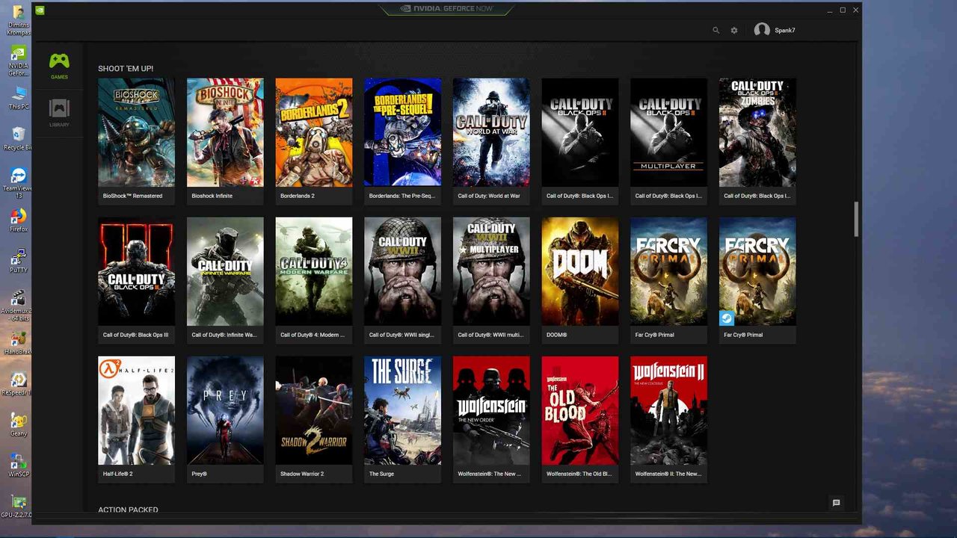Click the "Shadow Warrior 2" title label
The image size is (957, 538).
(302, 474)
